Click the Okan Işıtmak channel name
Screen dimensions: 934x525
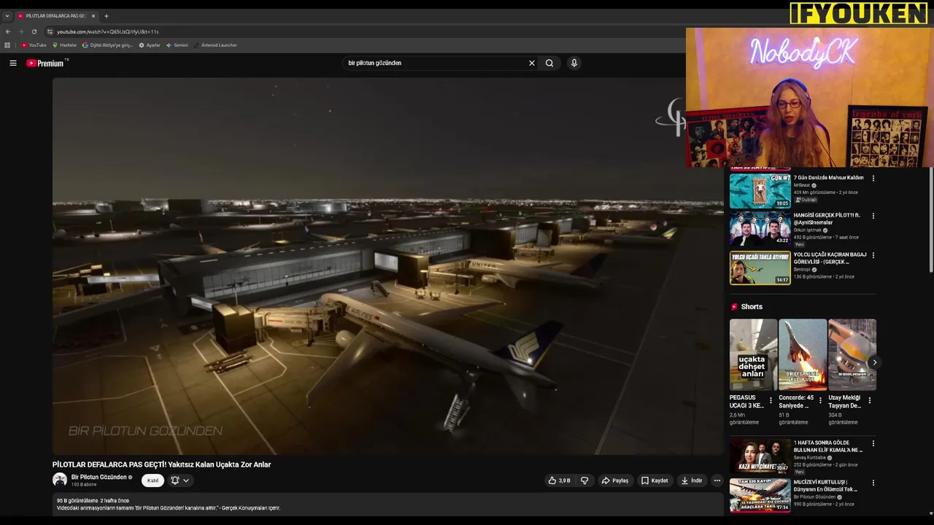(x=808, y=230)
